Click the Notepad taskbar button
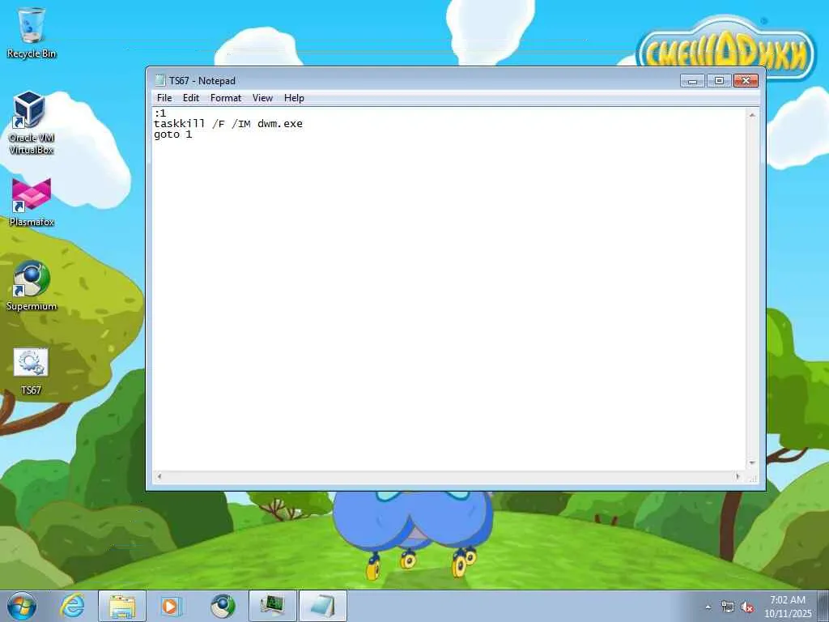 tap(323, 606)
